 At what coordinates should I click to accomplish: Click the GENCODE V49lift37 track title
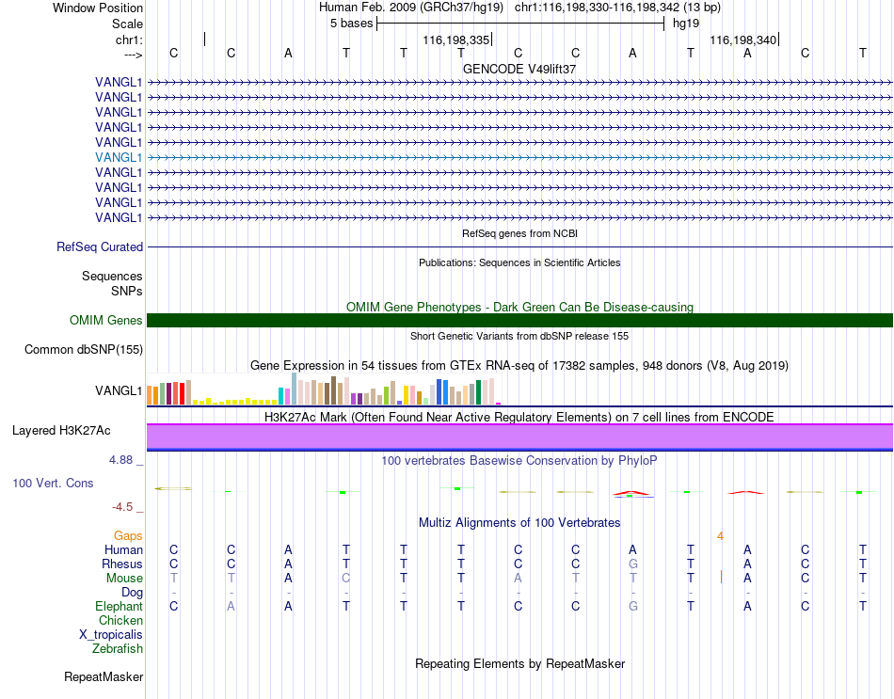[519, 69]
